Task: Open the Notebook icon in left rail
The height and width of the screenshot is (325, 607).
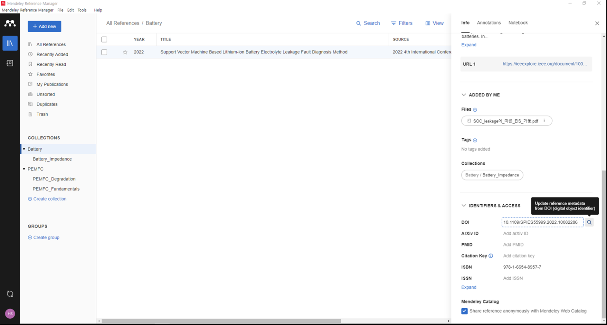Action: [x=10, y=63]
